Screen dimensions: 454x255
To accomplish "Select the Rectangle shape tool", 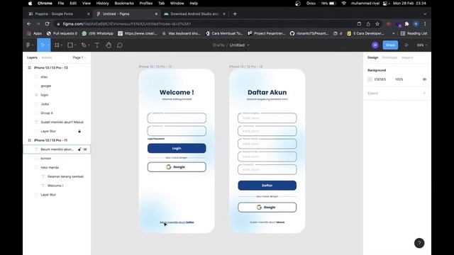I will click(70, 45).
